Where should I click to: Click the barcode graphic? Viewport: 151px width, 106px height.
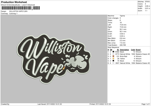tap(21, 8)
